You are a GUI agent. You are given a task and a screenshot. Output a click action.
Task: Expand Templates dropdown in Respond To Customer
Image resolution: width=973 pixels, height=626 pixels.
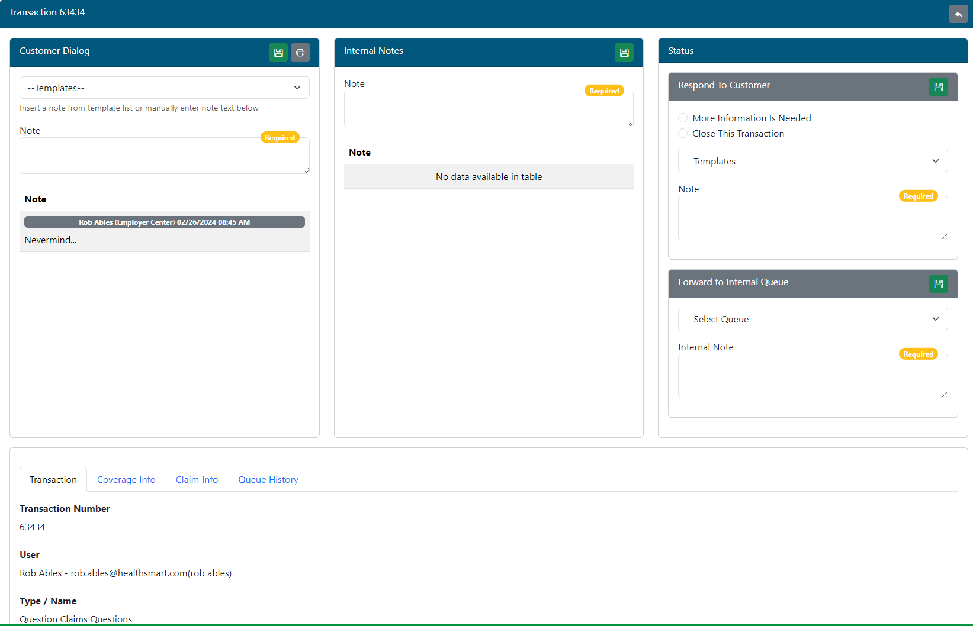click(812, 161)
